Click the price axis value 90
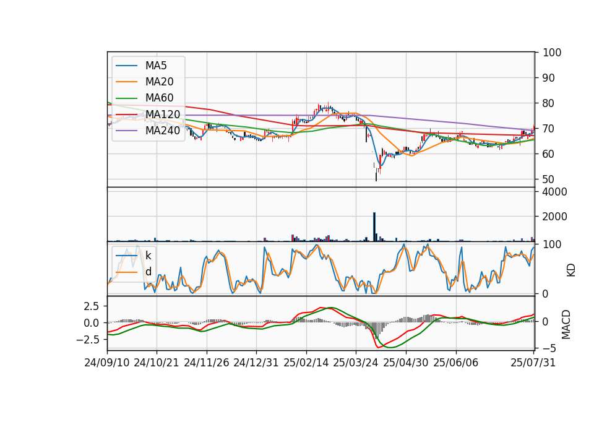The width and height of the screenshot is (594, 427). [549, 78]
